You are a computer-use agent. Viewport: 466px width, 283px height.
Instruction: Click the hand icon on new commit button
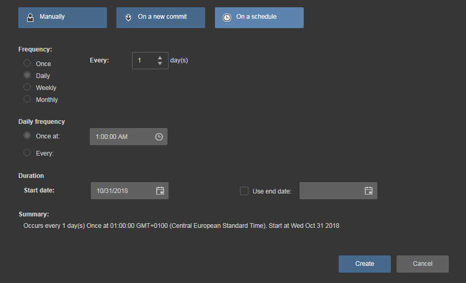128,18
